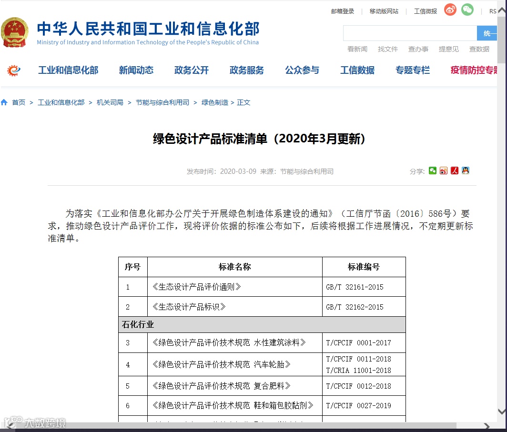The height and width of the screenshot is (432, 507).
Task: Select 看新闻 search category
Action: coord(357,49)
